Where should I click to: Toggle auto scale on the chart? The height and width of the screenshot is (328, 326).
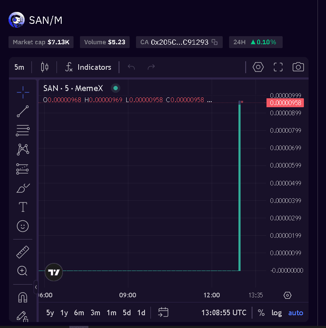(295, 313)
